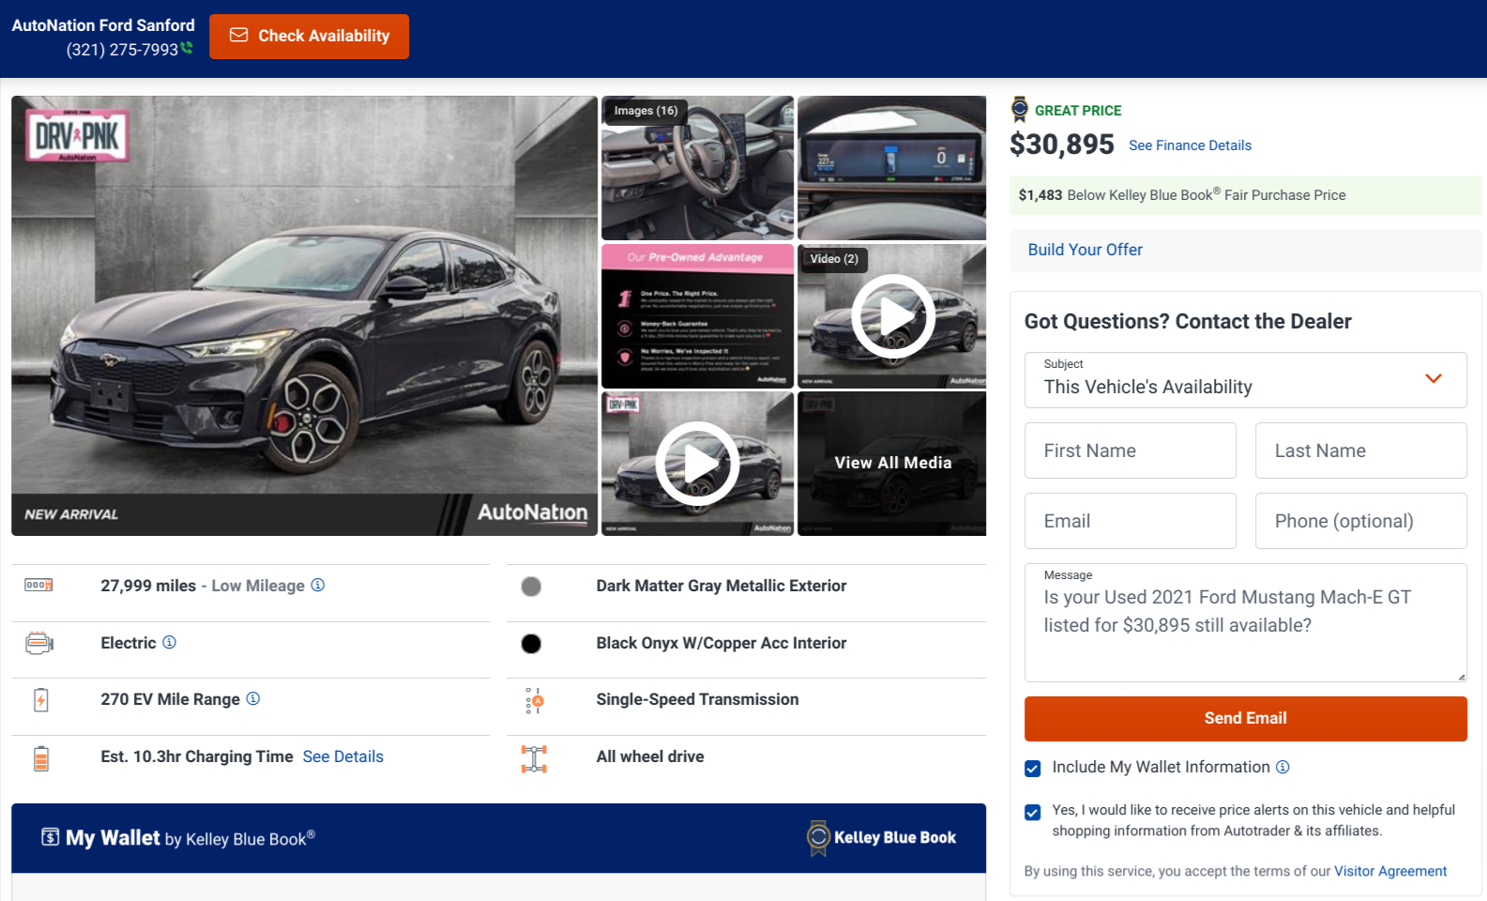The image size is (1487, 901).
Task: Play the bottom-row car video thumbnail
Action: click(x=697, y=464)
